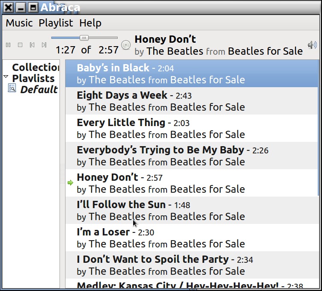
Task: Open the volume speaker control
Action: point(312,45)
